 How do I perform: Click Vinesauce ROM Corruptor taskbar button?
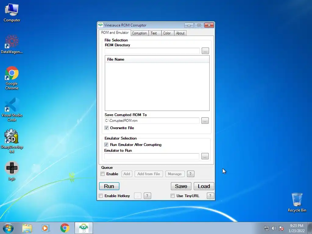(84, 228)
